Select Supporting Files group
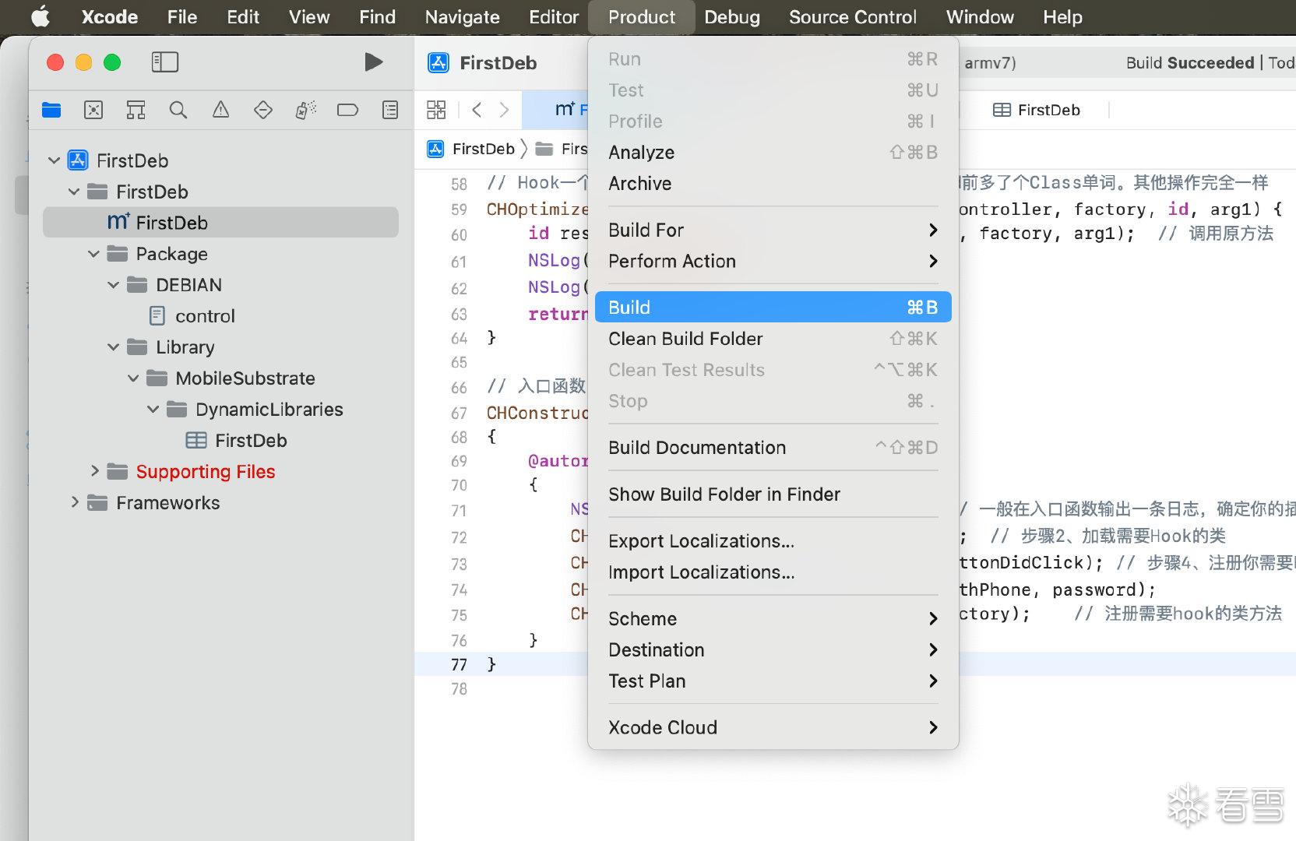The image size is (1296, 841). coord(205,472)
